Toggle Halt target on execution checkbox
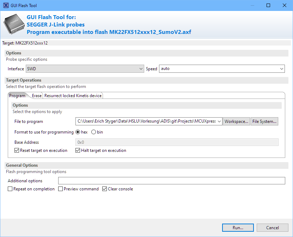 (78, 150)
